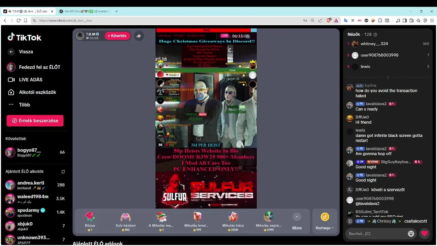Viewport: 437px width, 246px height.
Task: Click BigGuyKeytoe... username in chat
Action: tap(396, 162)
